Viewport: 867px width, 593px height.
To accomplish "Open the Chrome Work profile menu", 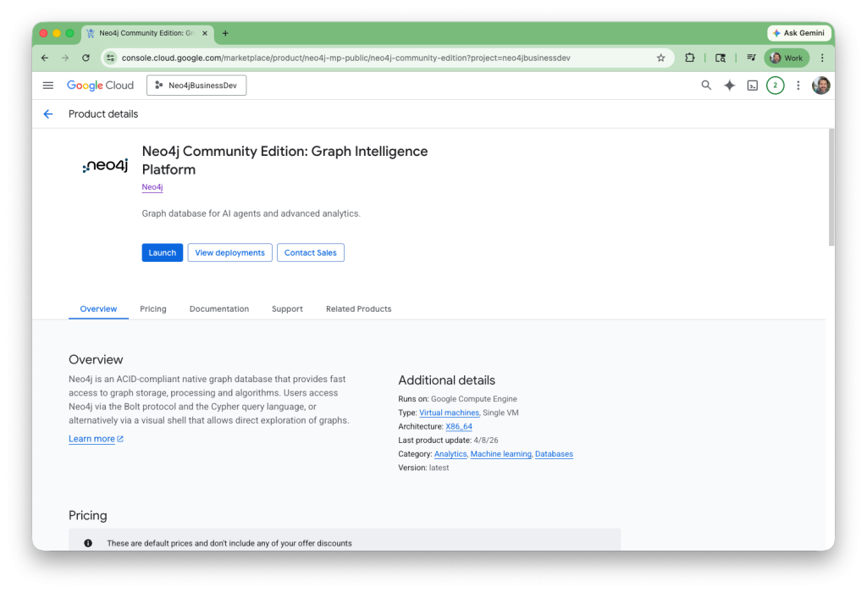I will click(787, 58).
